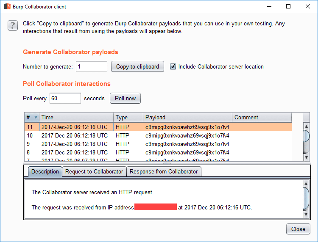Click the split pane divider handle

167,163
